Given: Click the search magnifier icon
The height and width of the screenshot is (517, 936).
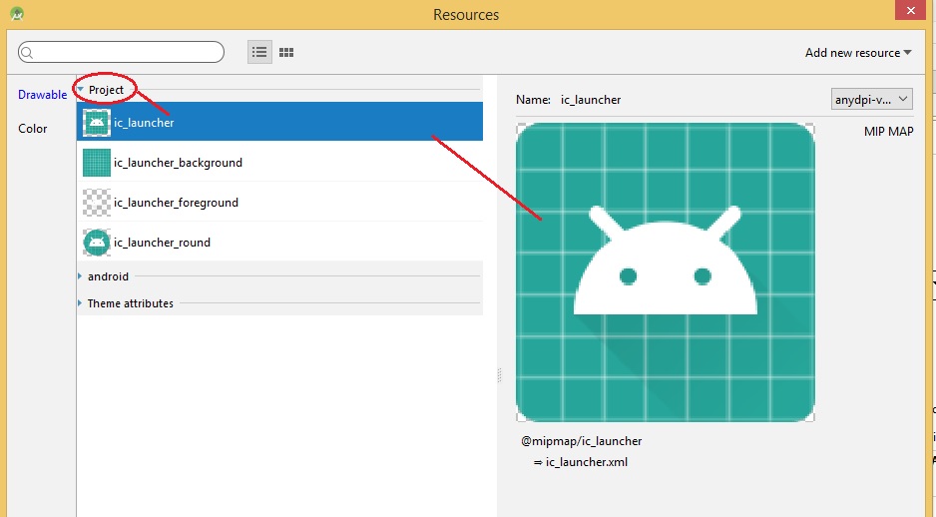Looking at the screenshot, I should (27, 53).
